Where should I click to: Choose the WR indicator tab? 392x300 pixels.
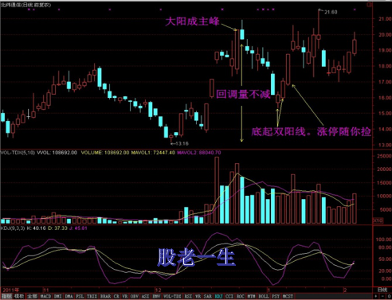[x=198, y=296]
